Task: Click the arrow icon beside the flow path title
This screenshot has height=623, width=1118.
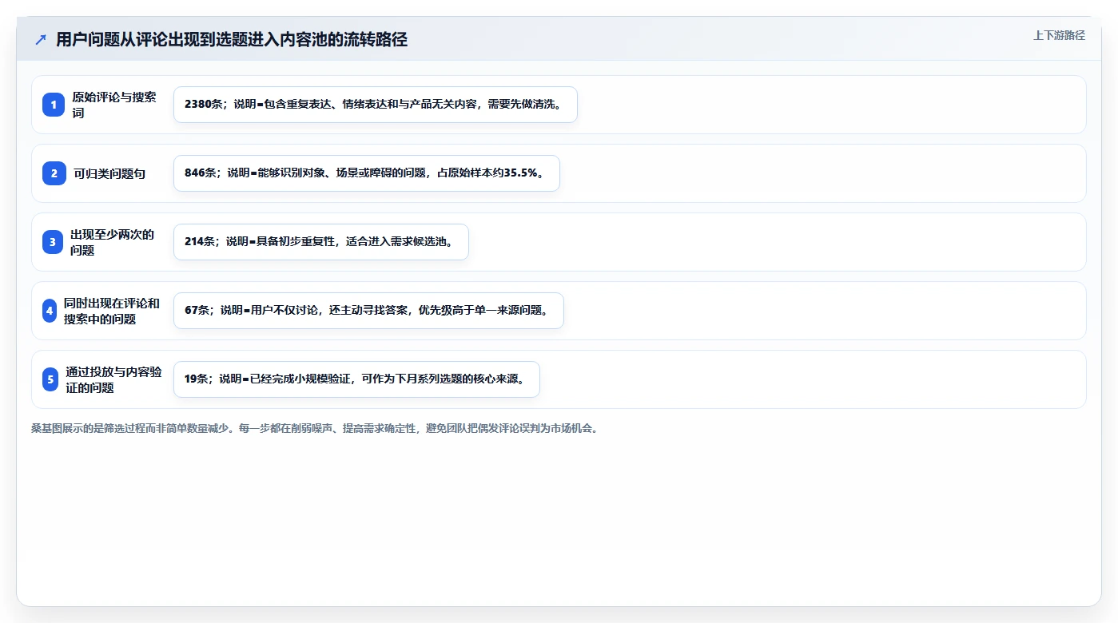Action: tap(41, 40)
